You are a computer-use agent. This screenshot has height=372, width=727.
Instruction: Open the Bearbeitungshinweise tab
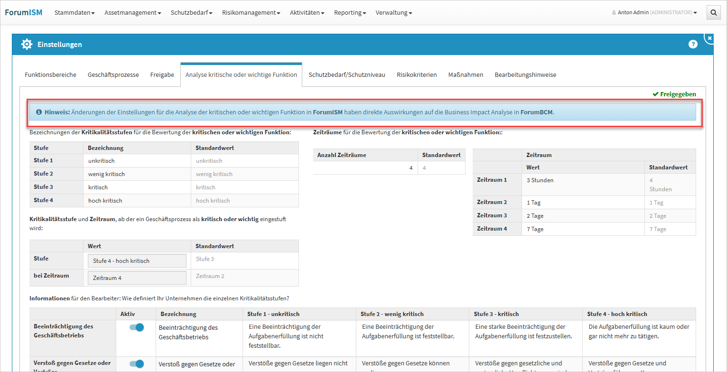click(x=525, y=74)
